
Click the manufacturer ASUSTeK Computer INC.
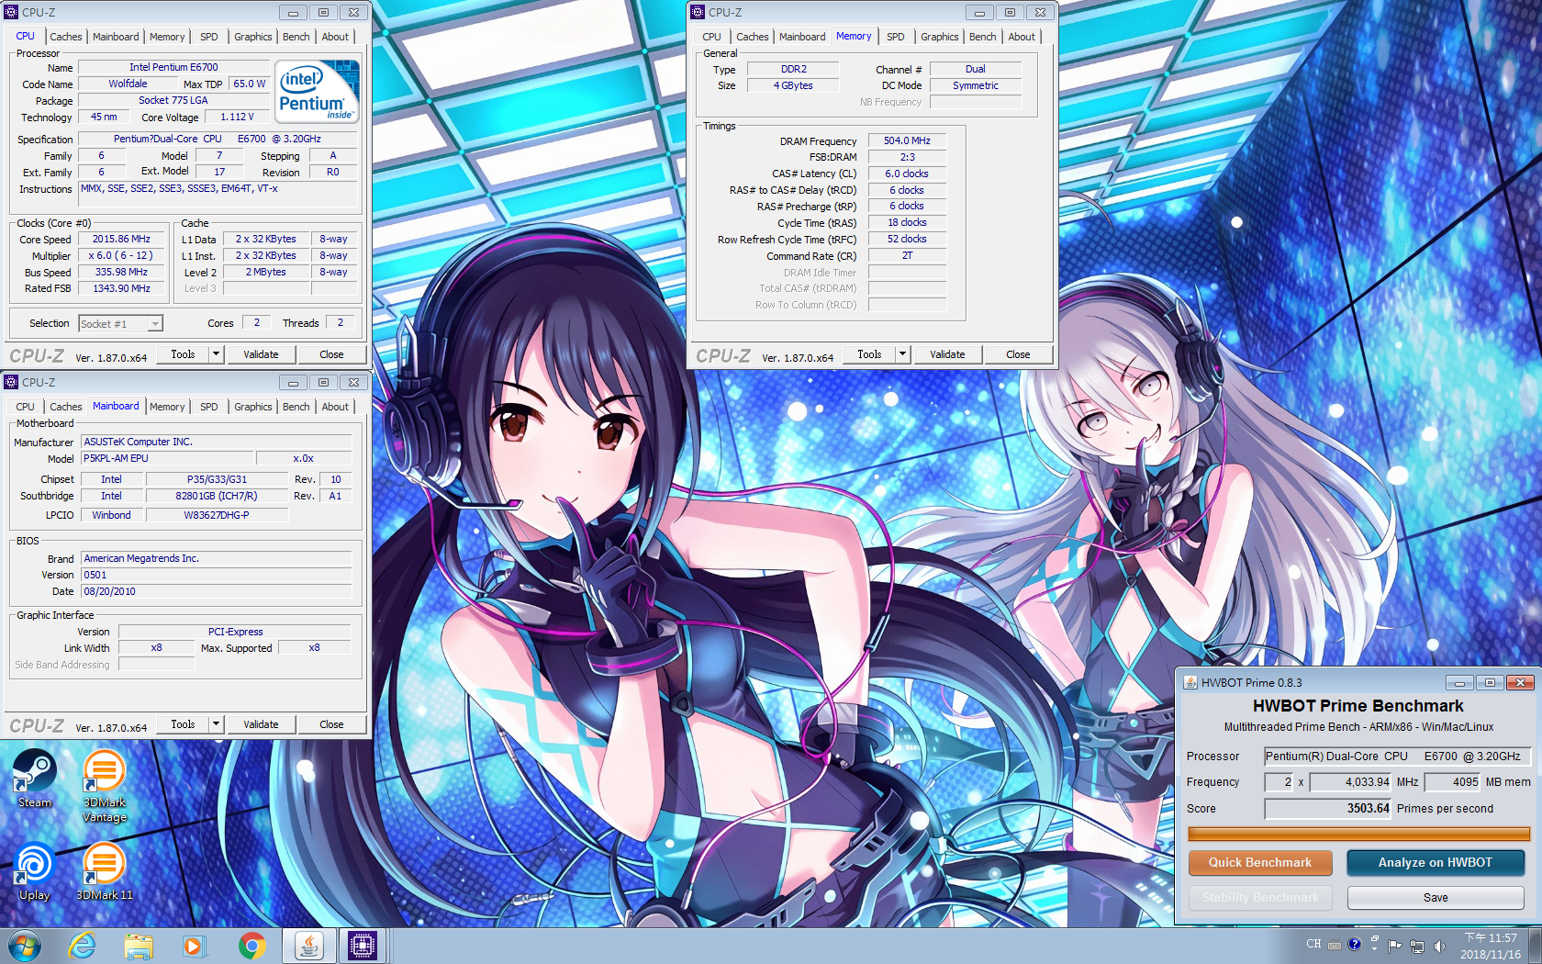pos(217,443)
